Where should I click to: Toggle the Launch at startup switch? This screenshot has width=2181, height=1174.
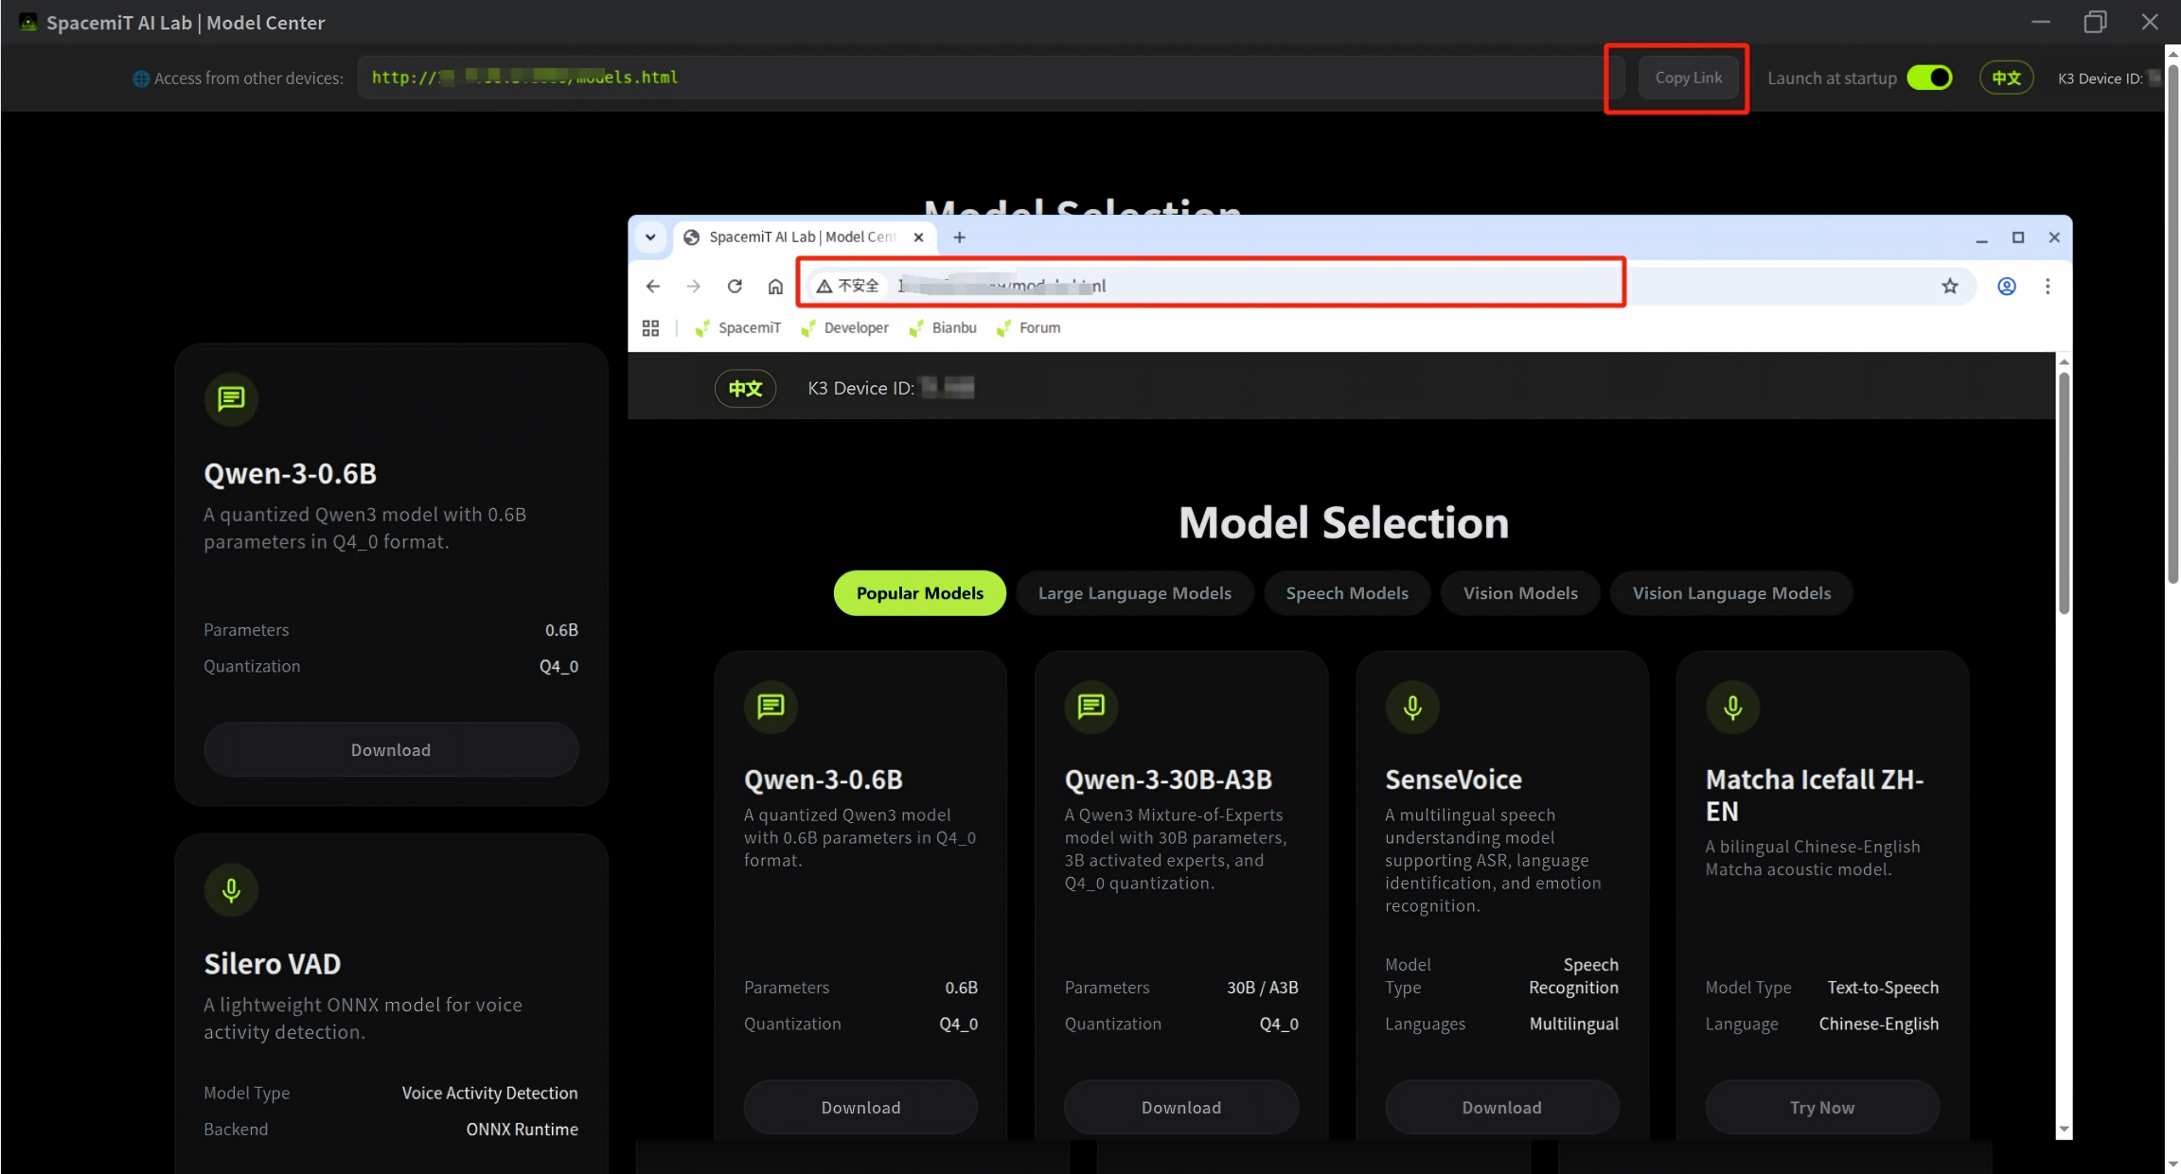(1929, 78)
